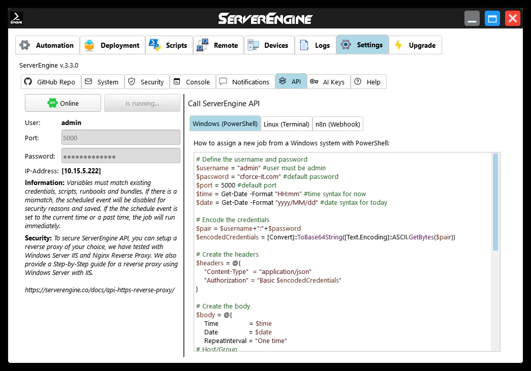Open the Devices tab
The width and height of the screenshot is (531, 371).
tap(269, 45)
